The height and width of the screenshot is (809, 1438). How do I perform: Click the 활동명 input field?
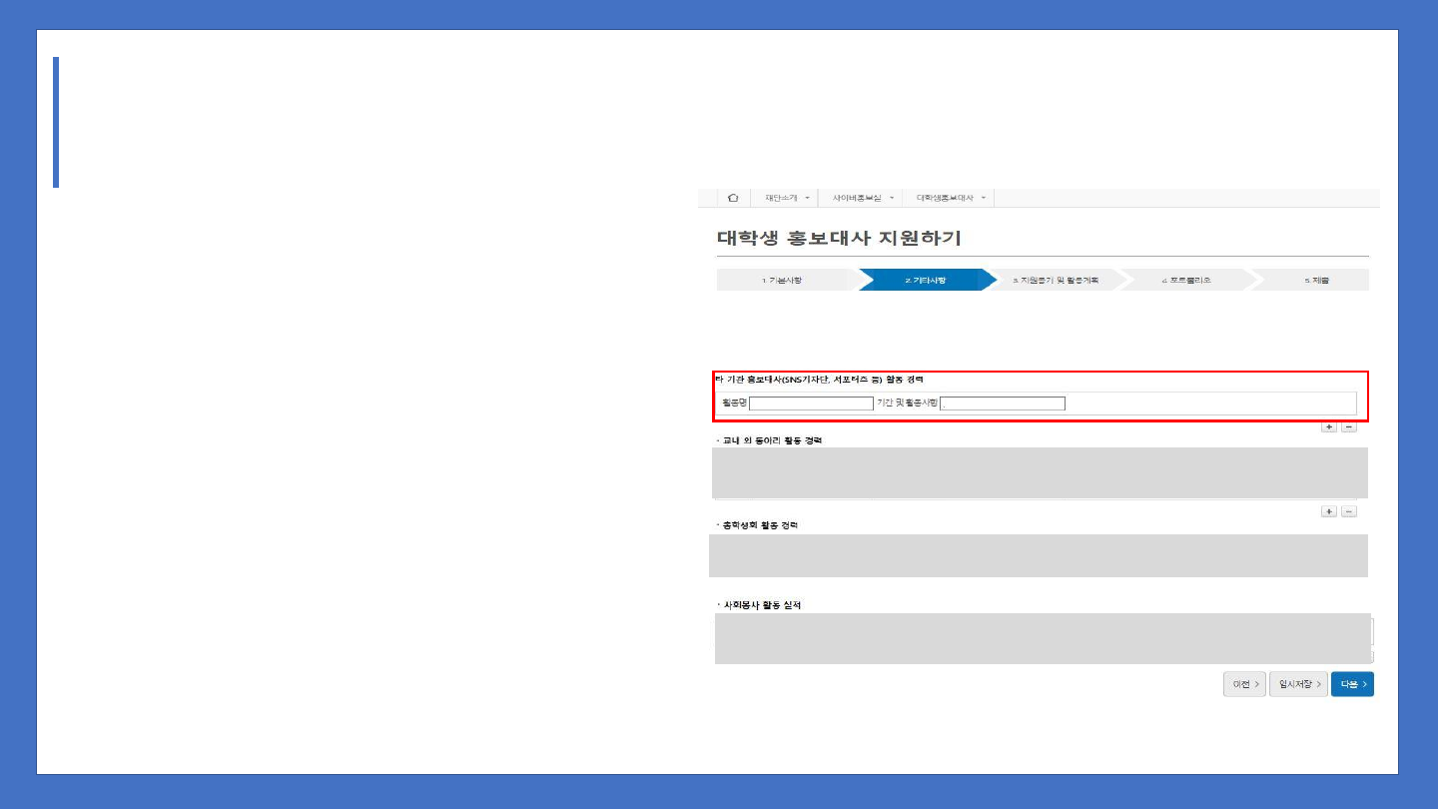[811, 404]
